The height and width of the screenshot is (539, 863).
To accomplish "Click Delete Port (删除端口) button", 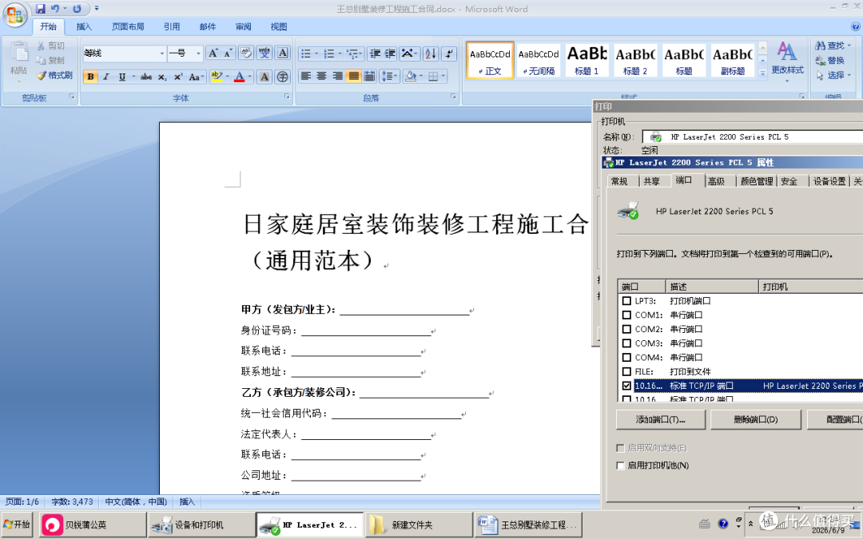I will click(755, 420).
